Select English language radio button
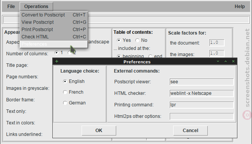252x144 pixels. click(x=65, y=81)
